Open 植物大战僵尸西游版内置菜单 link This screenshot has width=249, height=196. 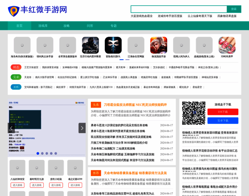tap(97, 67)
